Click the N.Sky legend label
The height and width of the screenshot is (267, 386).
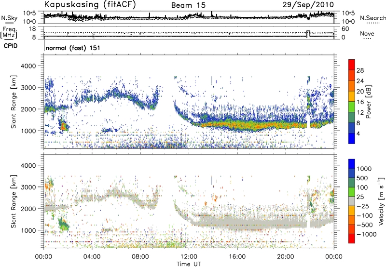[x=9, y=18]
